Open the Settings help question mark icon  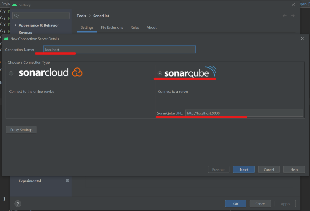[18, 204]
